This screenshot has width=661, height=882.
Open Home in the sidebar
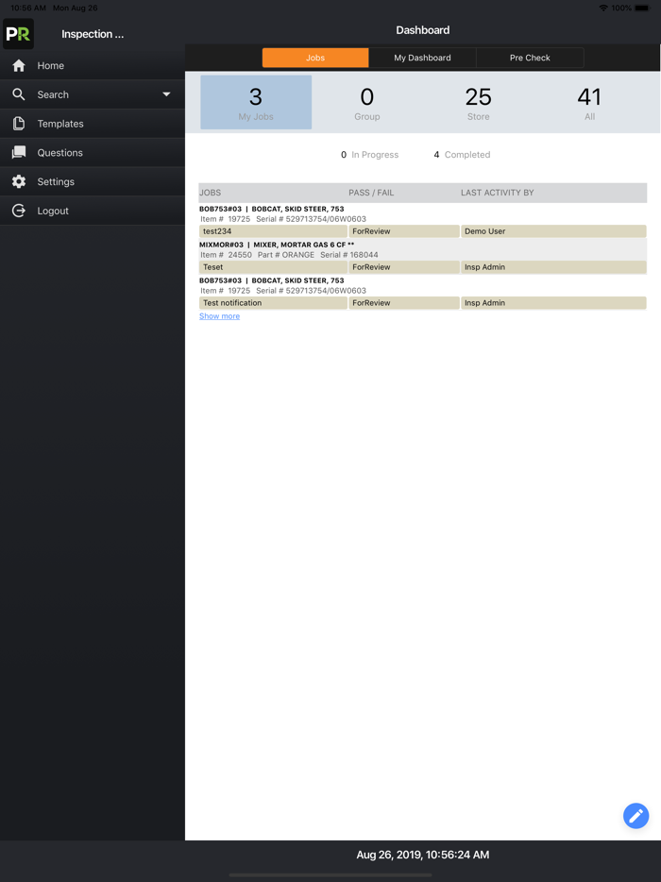tap(93, 65)
